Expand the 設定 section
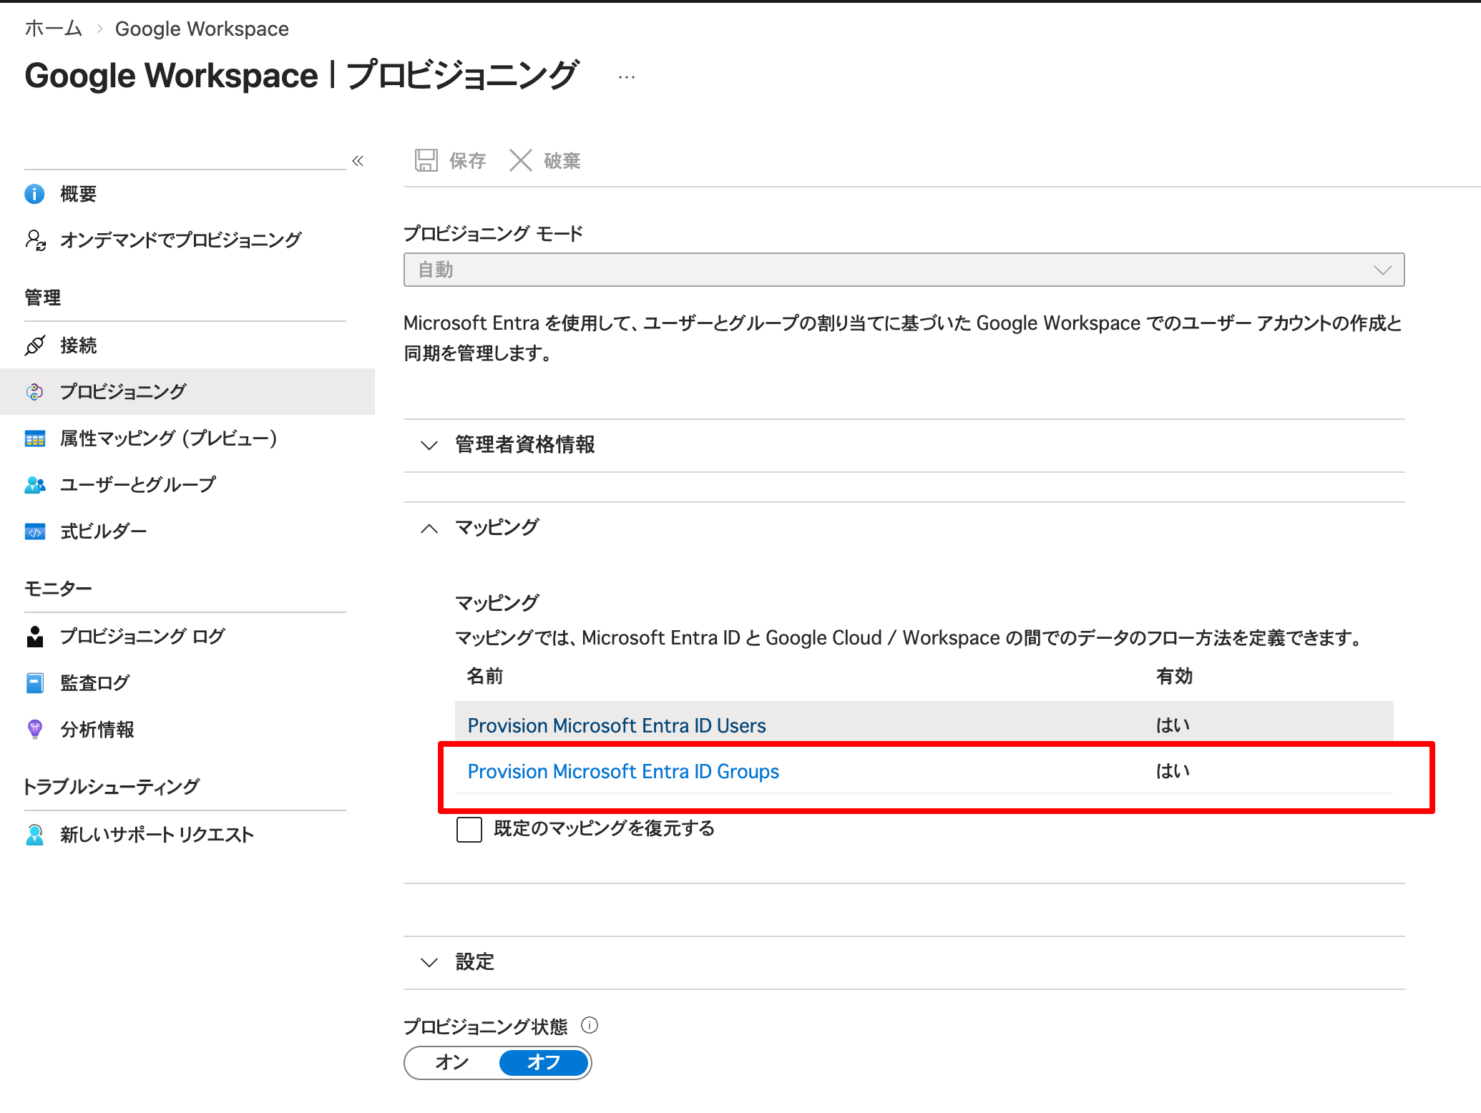The height and width of the screenshot is (1113, 1481). pyautogui.click(x=429, y=962)
